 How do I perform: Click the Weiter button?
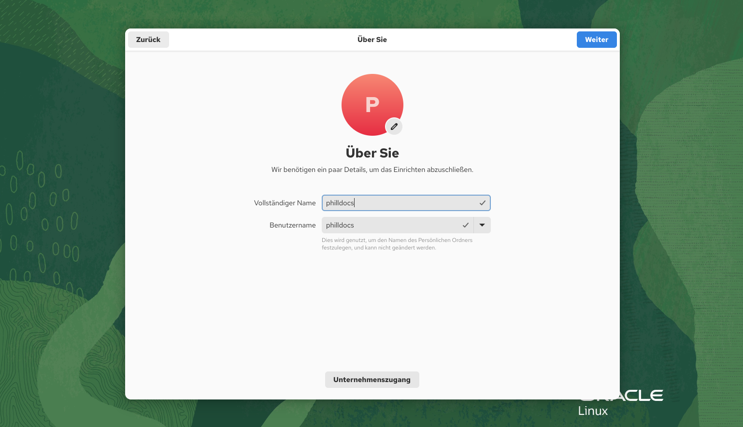(x=596, y=40)
